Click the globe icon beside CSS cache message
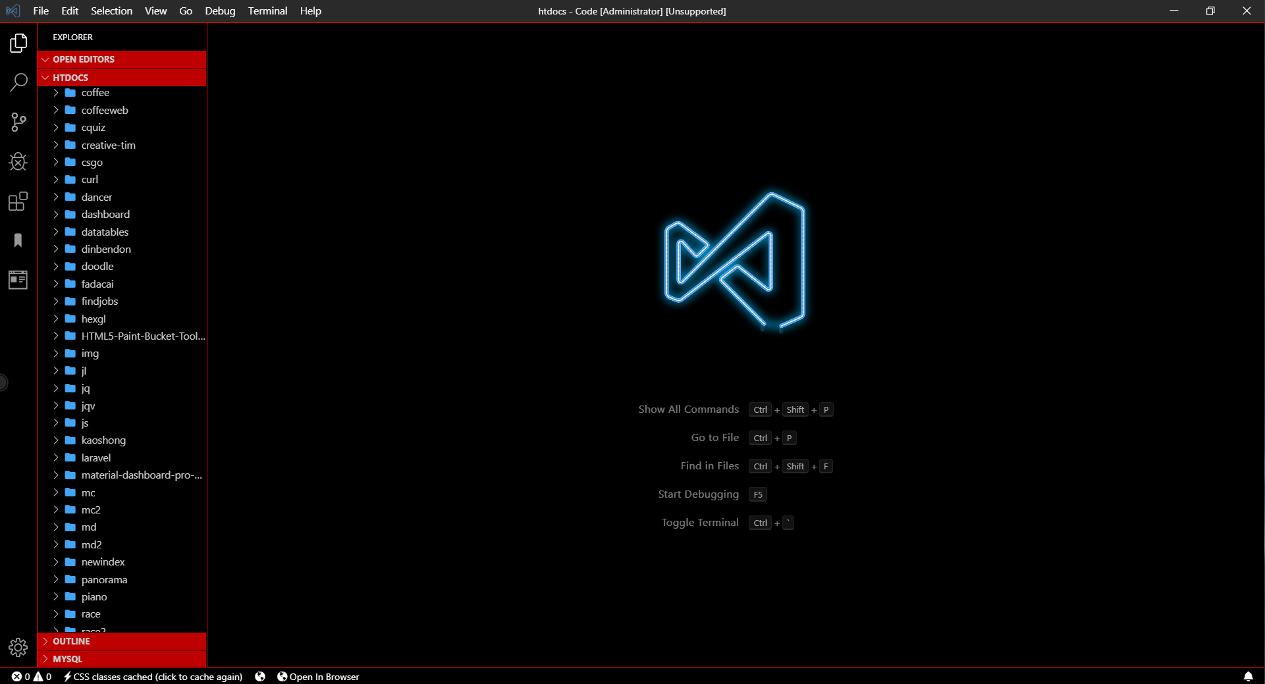The width and height of the screenshot is (1265, 684). 260,677
